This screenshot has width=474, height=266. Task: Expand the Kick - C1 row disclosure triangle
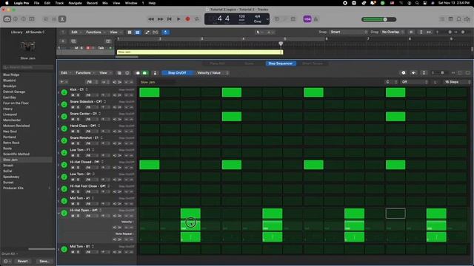coord(59,92)
